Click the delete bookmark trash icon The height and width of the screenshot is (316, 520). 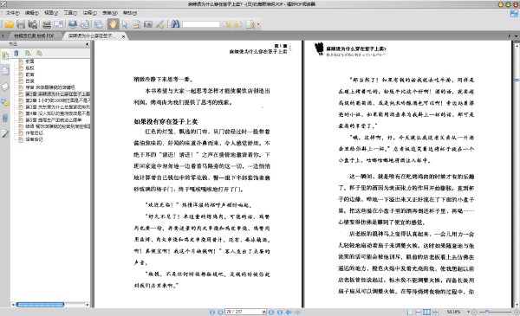(16, 53)
